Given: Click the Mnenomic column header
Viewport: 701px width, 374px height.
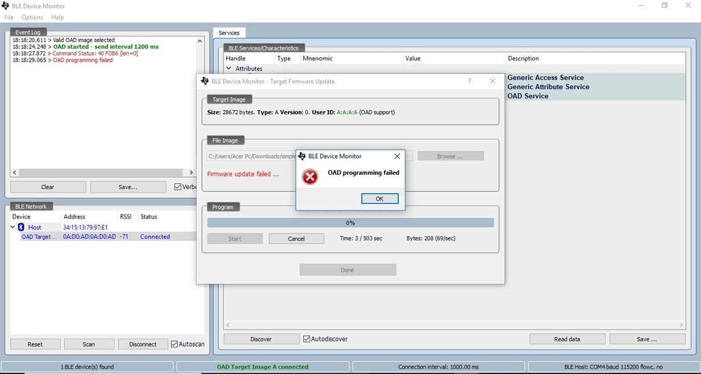Looking at the screenshot, I should (x=351, y=59).
